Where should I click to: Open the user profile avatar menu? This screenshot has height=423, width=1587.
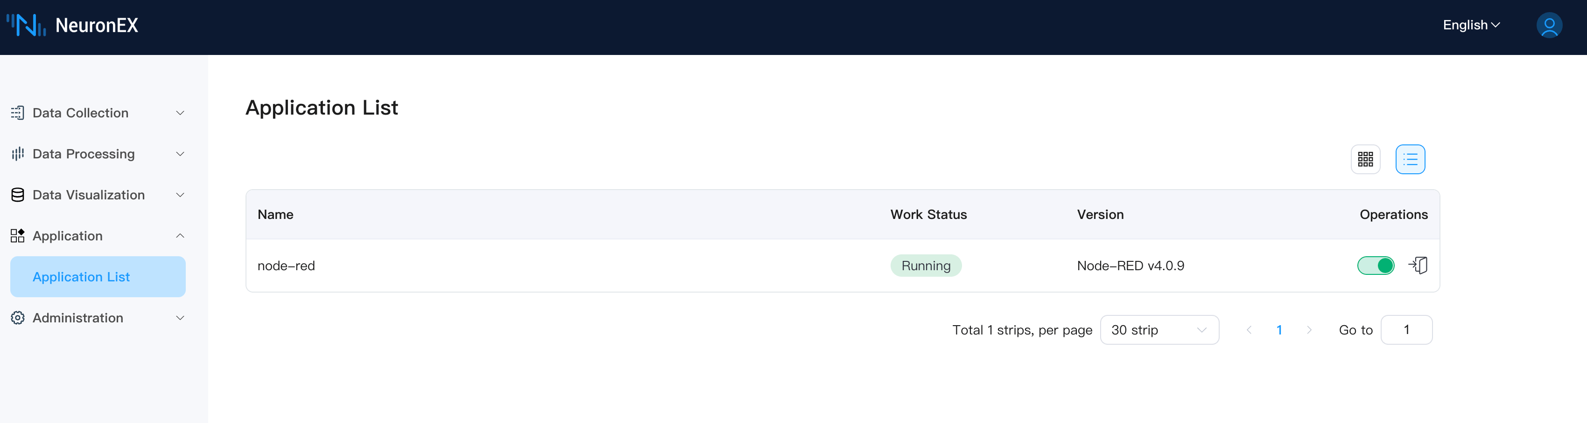pyautogui.click(x=1549, y=25)
